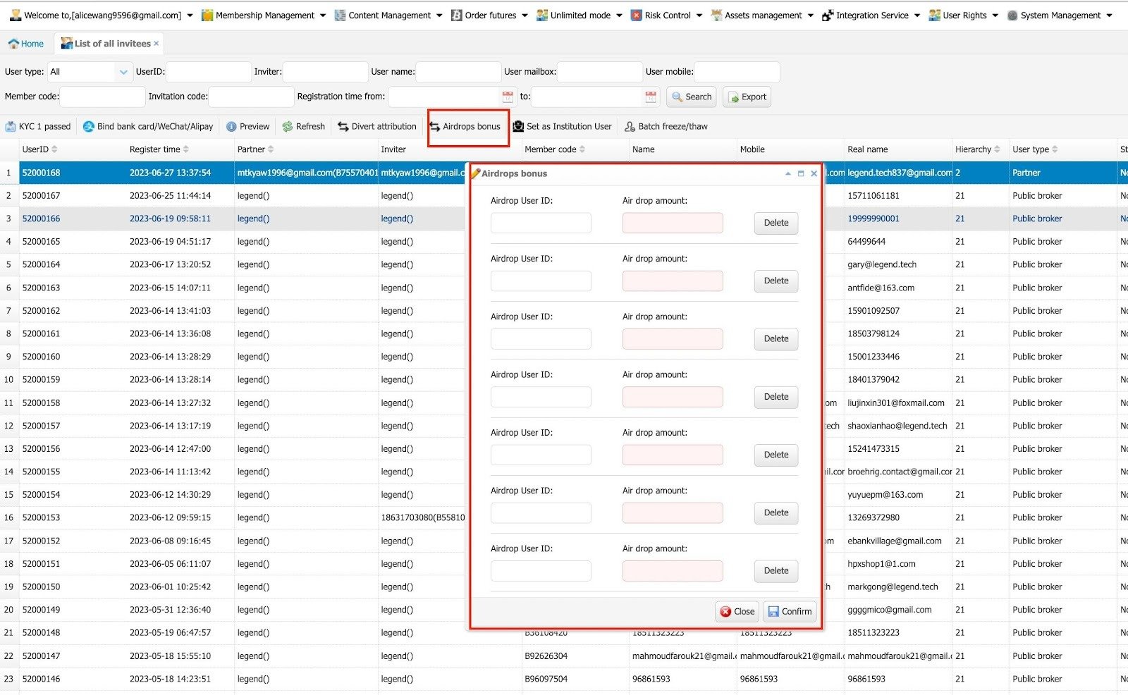Click Set as Institution User
The height and width of the screenshot is (695, 1128).
[x=562, y=127]
